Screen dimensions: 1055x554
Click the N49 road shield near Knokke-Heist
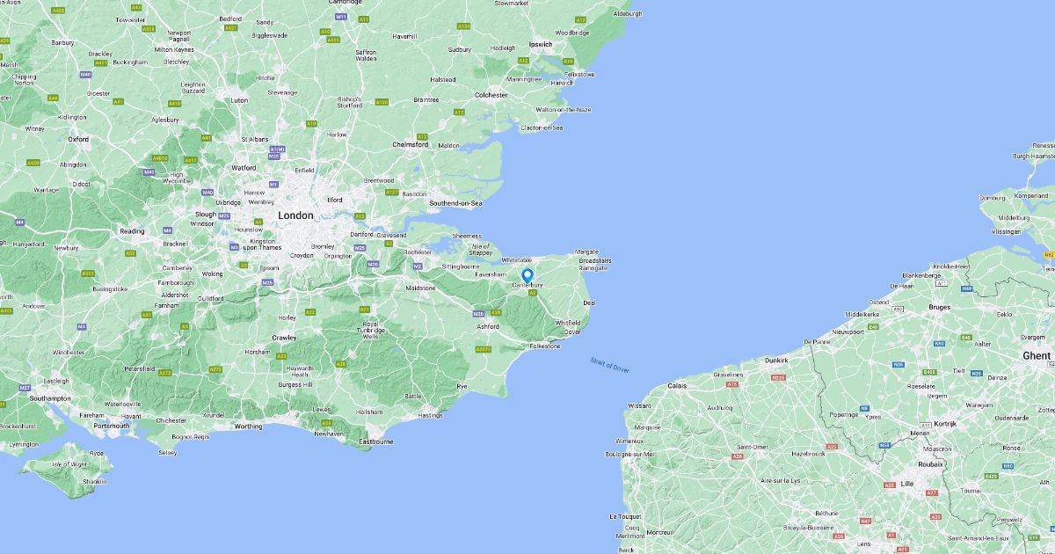967,288
